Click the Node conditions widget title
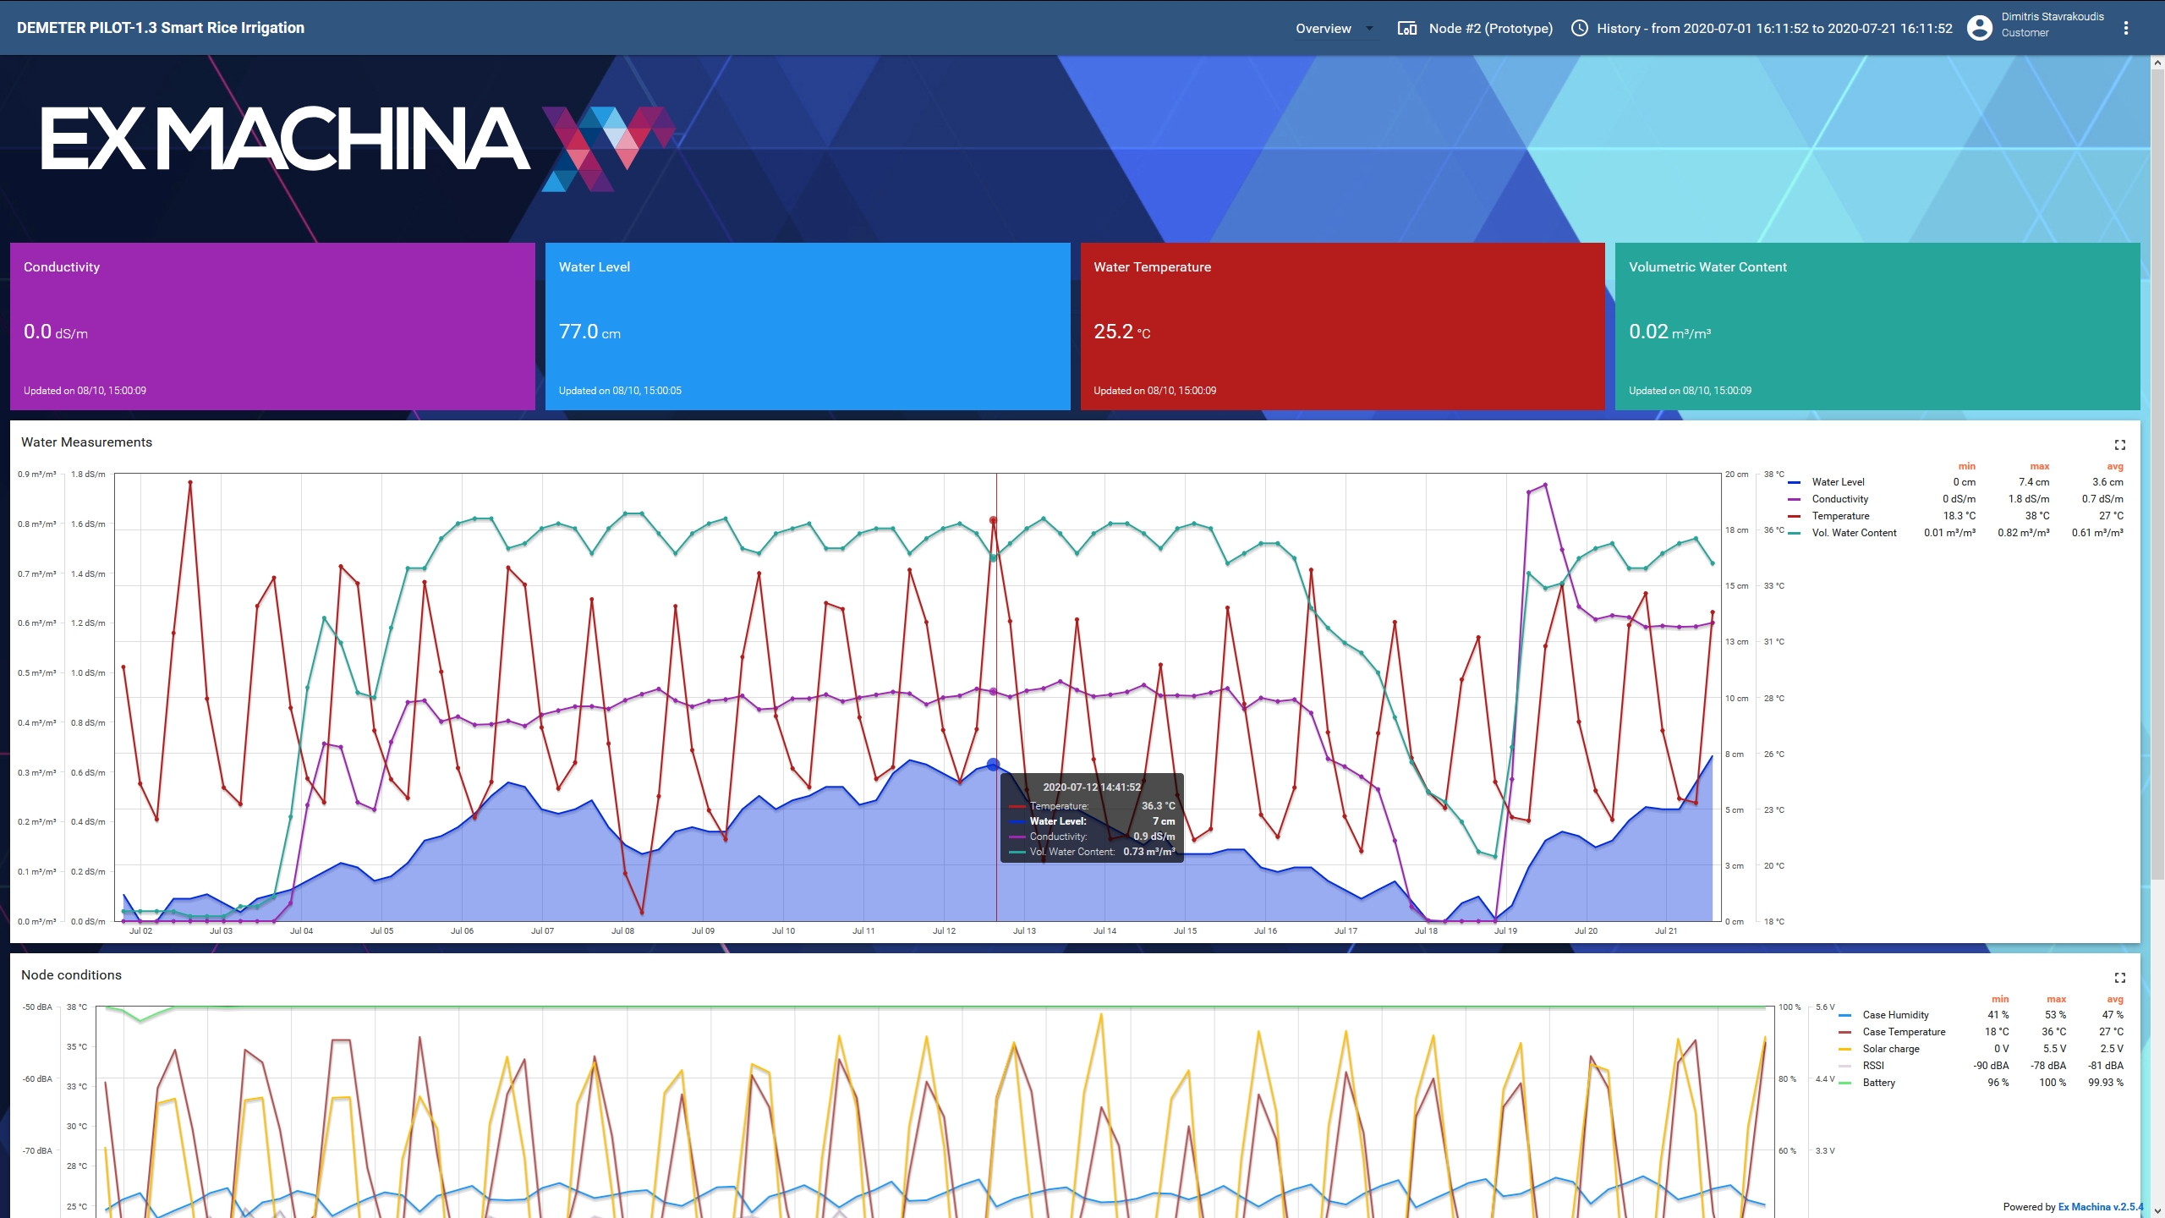This screenshot has height=1218, width=2165. click(x=71, y=975)
